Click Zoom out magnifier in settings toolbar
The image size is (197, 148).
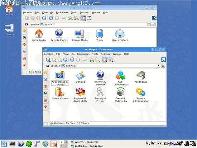pyautogui.click(x=97, y=60)
